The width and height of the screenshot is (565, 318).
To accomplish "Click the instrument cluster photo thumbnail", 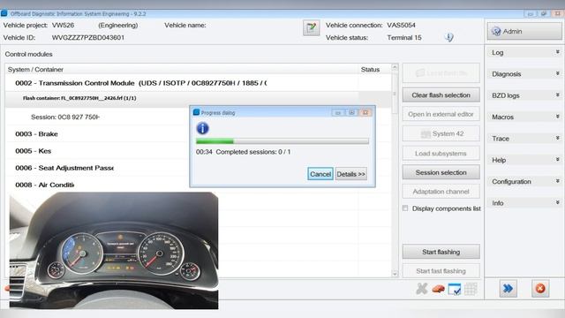I will click(x=114, y=251).
